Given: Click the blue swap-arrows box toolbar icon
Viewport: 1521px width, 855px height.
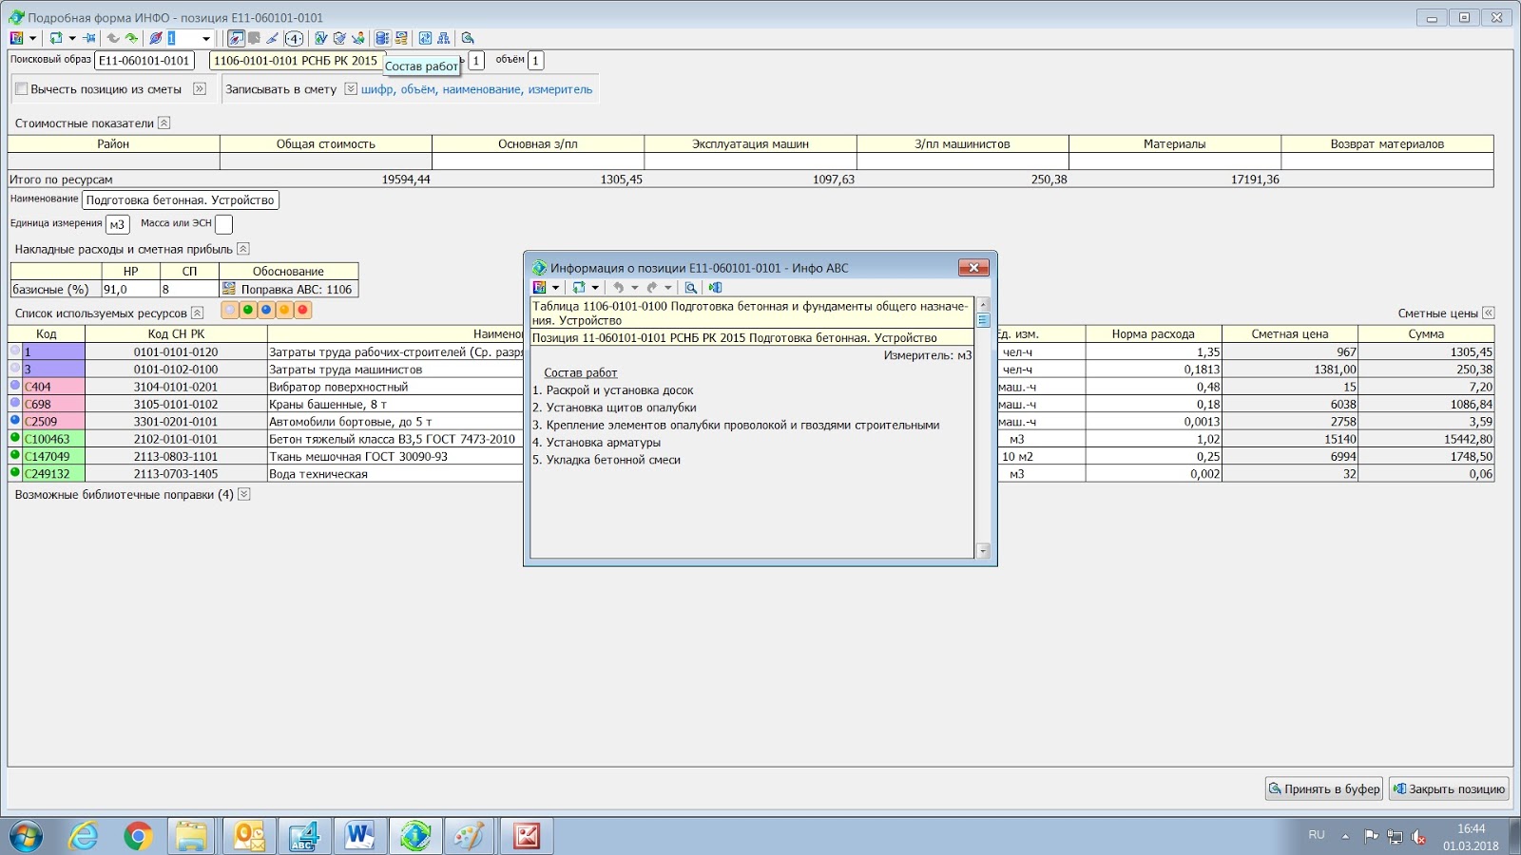Looking at the screenshot, I should coord(425,38).
